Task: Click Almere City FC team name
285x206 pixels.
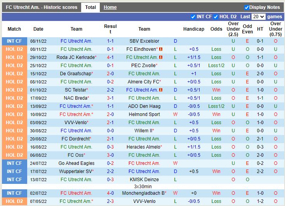Action: pyautogui.click(x=143, y=82)
